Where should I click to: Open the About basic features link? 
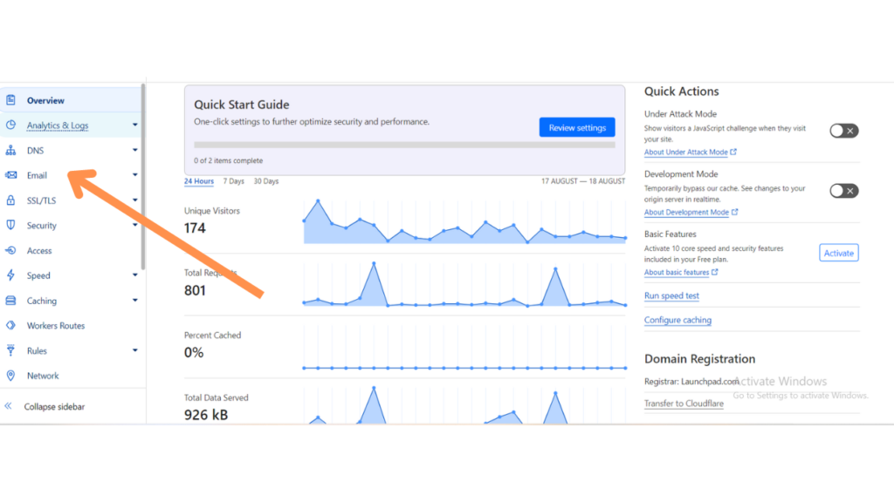pyautogui.click(x=677, y=273)
